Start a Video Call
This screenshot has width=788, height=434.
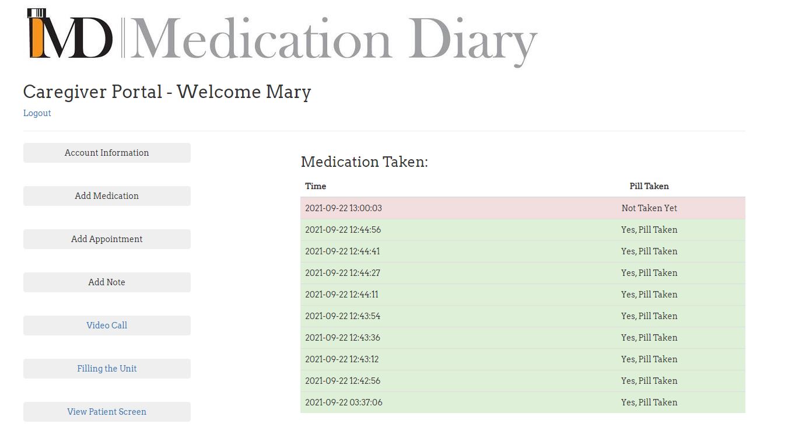[x=107, y=325]
